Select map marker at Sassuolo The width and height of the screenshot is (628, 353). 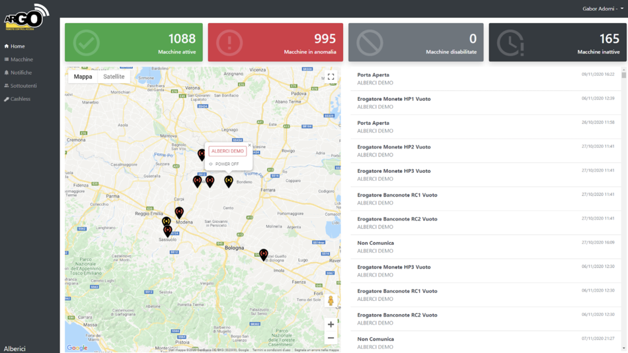167,231
